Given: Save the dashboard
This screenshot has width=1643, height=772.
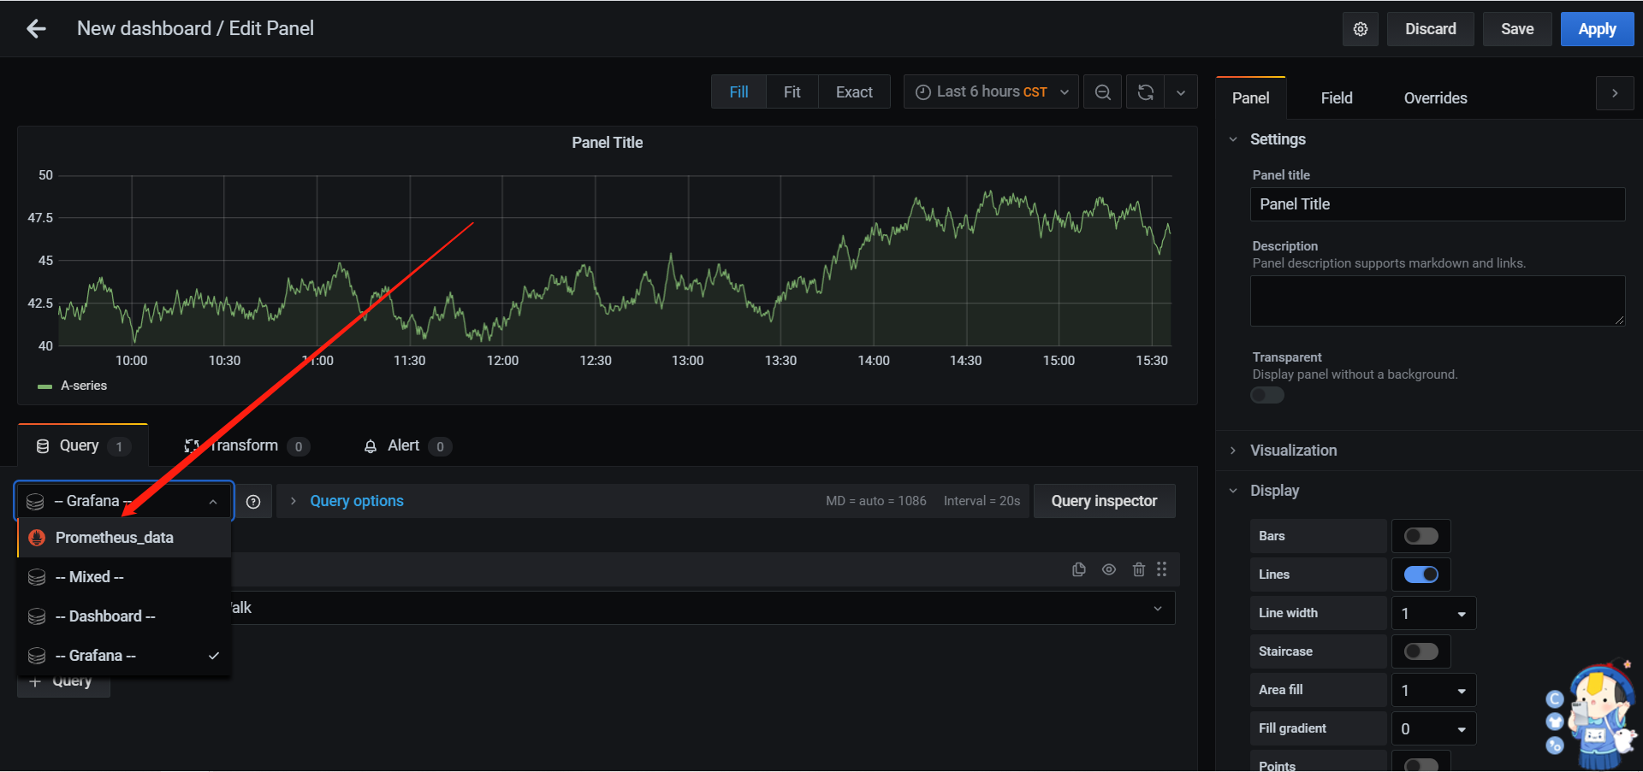Looking at the screenshot, I should coord(1516,29).
